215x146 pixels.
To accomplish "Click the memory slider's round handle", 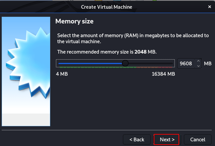I will click(125, 63).
